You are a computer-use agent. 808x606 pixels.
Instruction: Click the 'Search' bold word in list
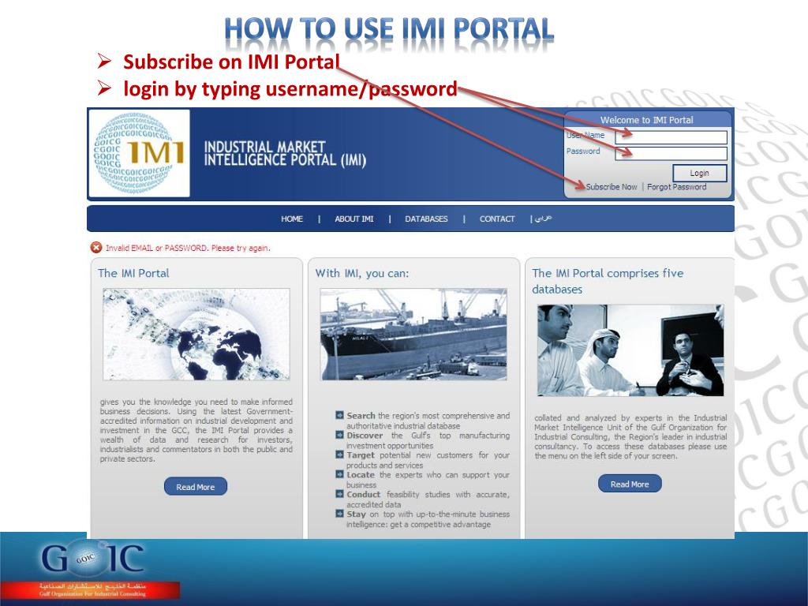click(361, 415)
